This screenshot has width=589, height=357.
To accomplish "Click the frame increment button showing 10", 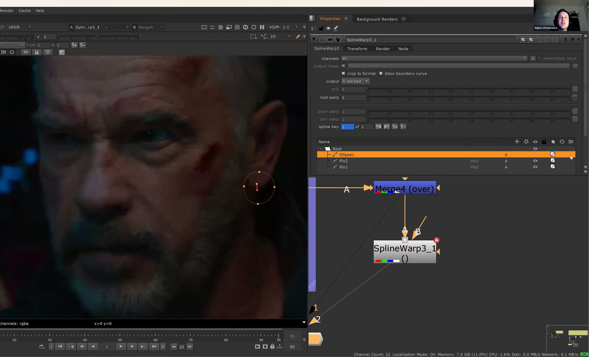I will [182, 347].
